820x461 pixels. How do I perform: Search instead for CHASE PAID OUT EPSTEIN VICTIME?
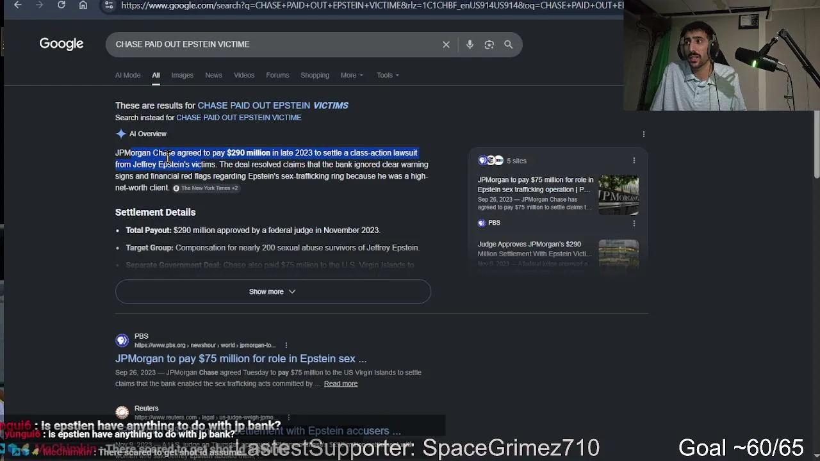[238, 118]
